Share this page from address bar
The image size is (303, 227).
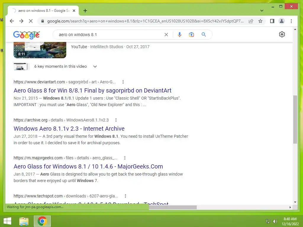pos(251,21)
